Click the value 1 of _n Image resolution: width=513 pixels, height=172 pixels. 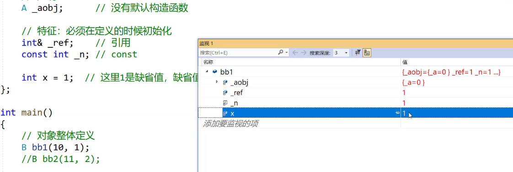click(404, 104)
